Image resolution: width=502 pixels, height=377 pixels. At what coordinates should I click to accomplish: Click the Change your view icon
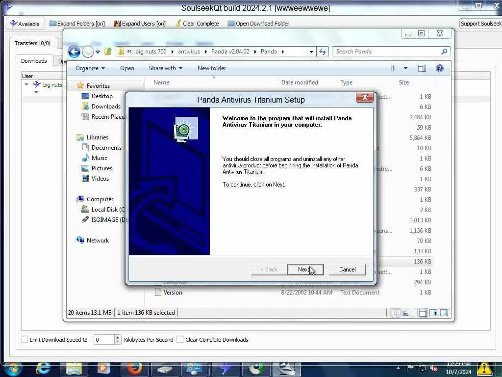(396, 68)
